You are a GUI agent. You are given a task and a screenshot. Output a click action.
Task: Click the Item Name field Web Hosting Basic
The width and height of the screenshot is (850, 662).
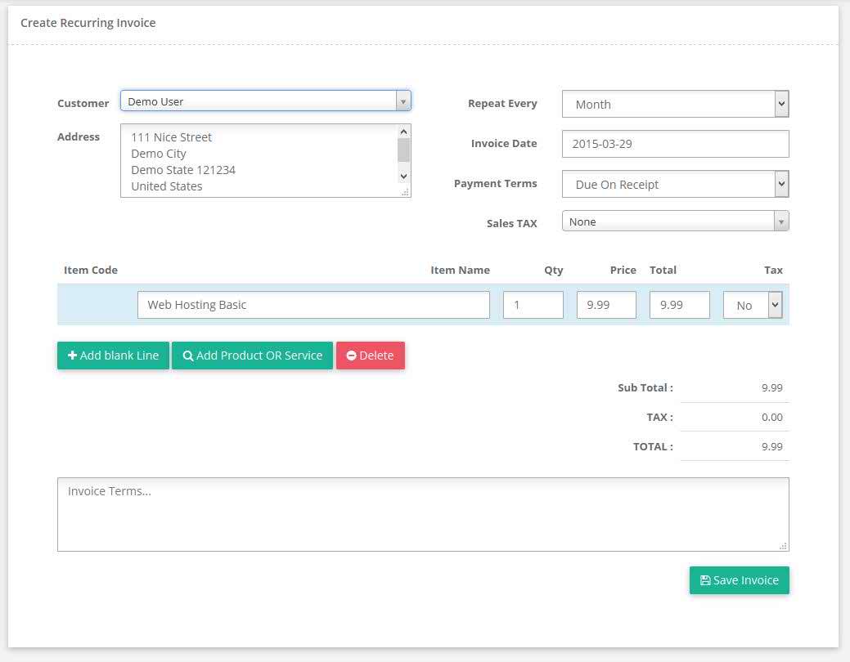[x=313, y=305]
